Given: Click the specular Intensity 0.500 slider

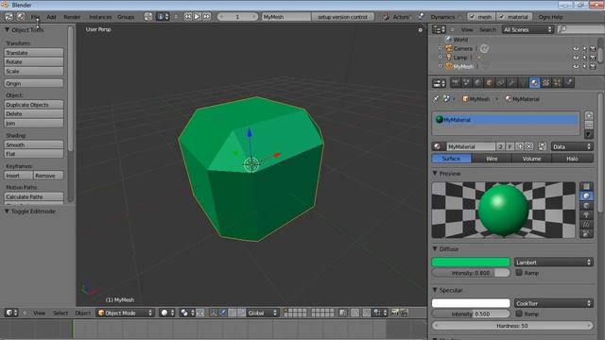Looking at the screenshot, I should [x=471, y=314].
